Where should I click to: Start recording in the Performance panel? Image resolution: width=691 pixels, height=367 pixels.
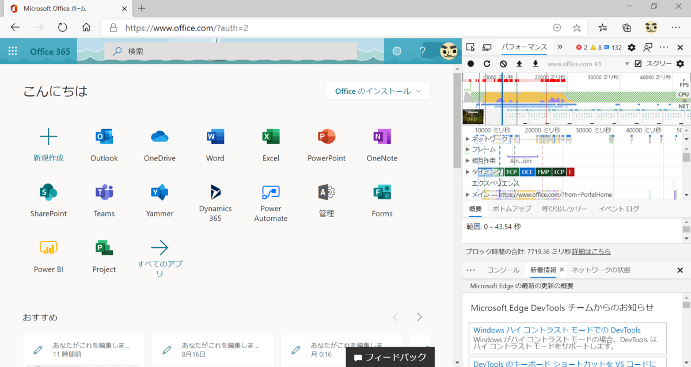tap(470, 64)
